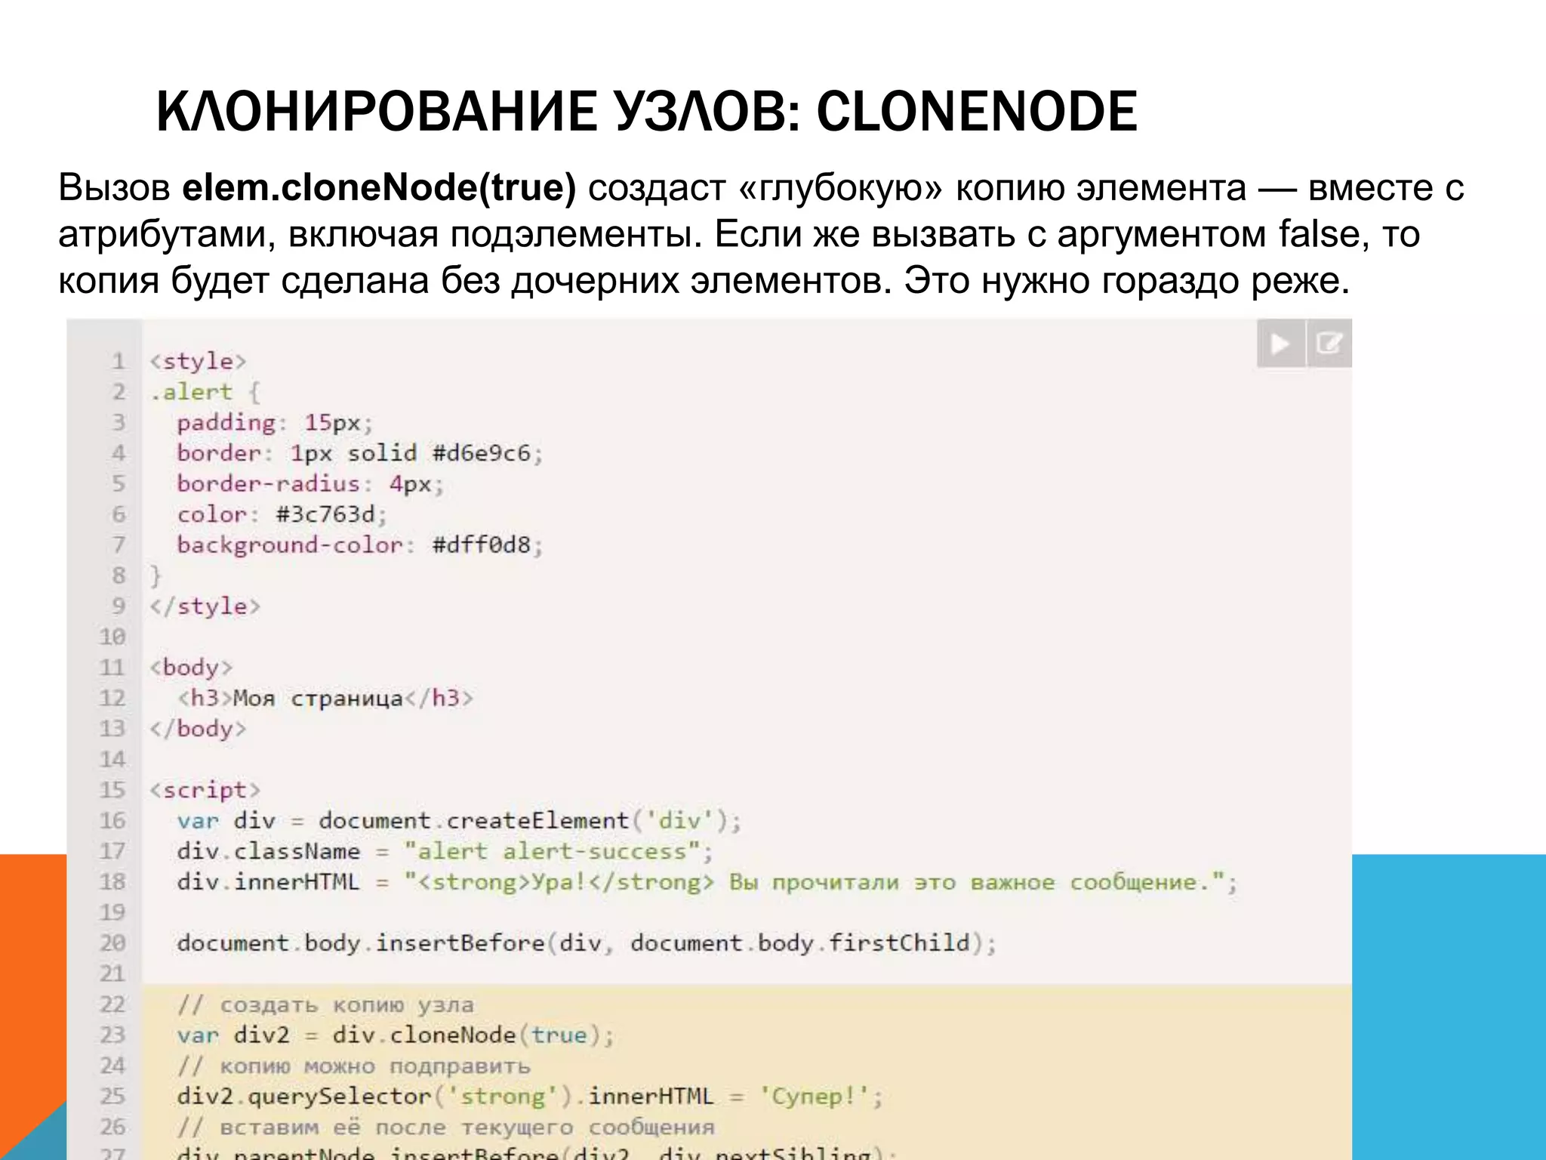Viewport: 1546px width, 1160px height.
Task: Click line number 10 in the gutter
Action: click(x=112, y=637)
